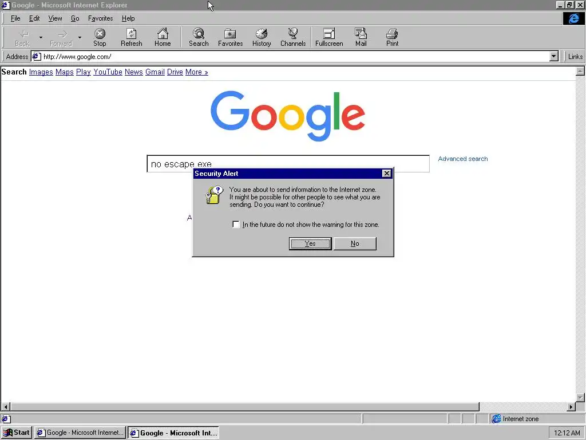Open the Maps link
This screenshot has height=440, width=586.
64,72
